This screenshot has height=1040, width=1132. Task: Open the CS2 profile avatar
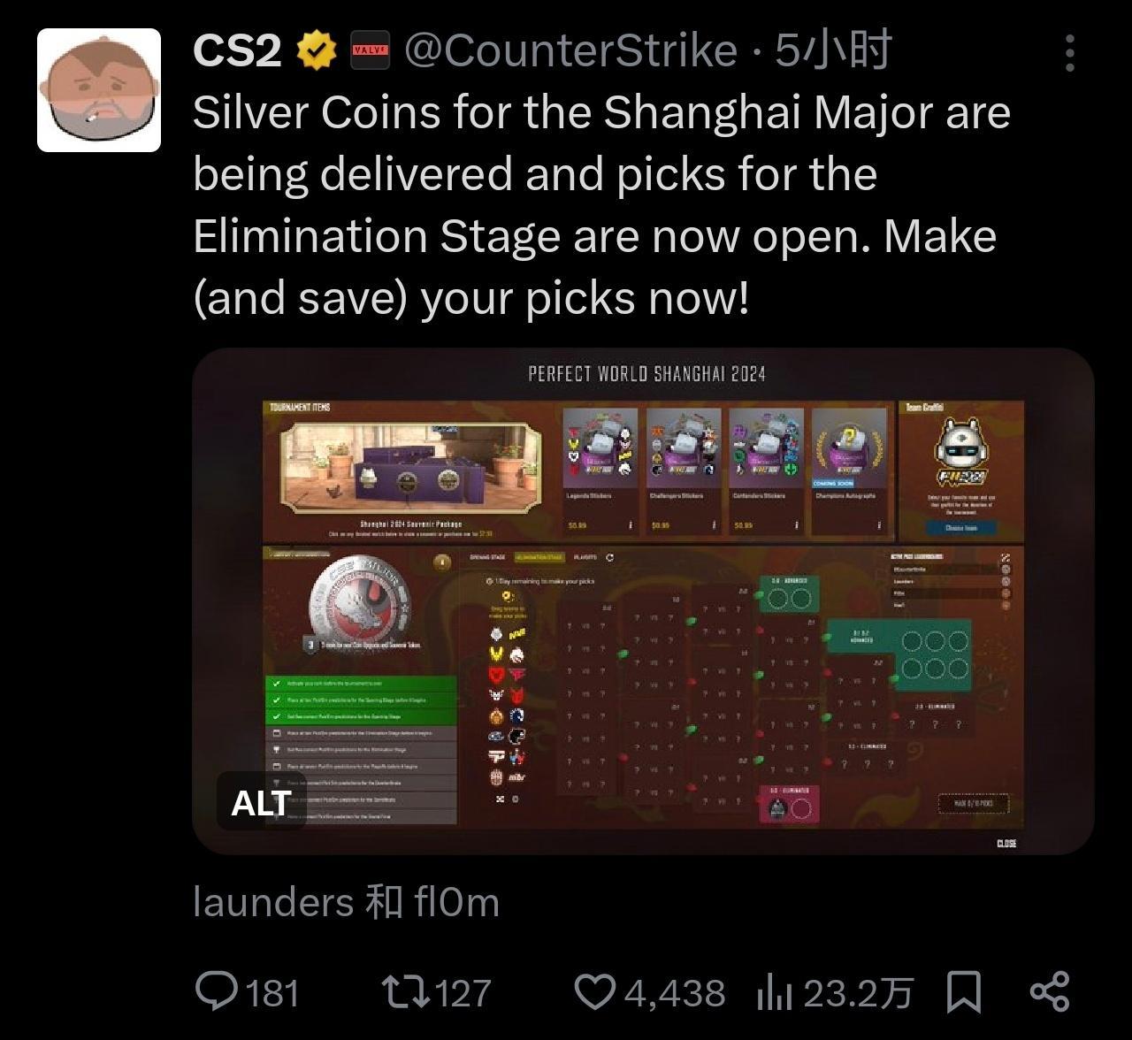pos(99,90)
